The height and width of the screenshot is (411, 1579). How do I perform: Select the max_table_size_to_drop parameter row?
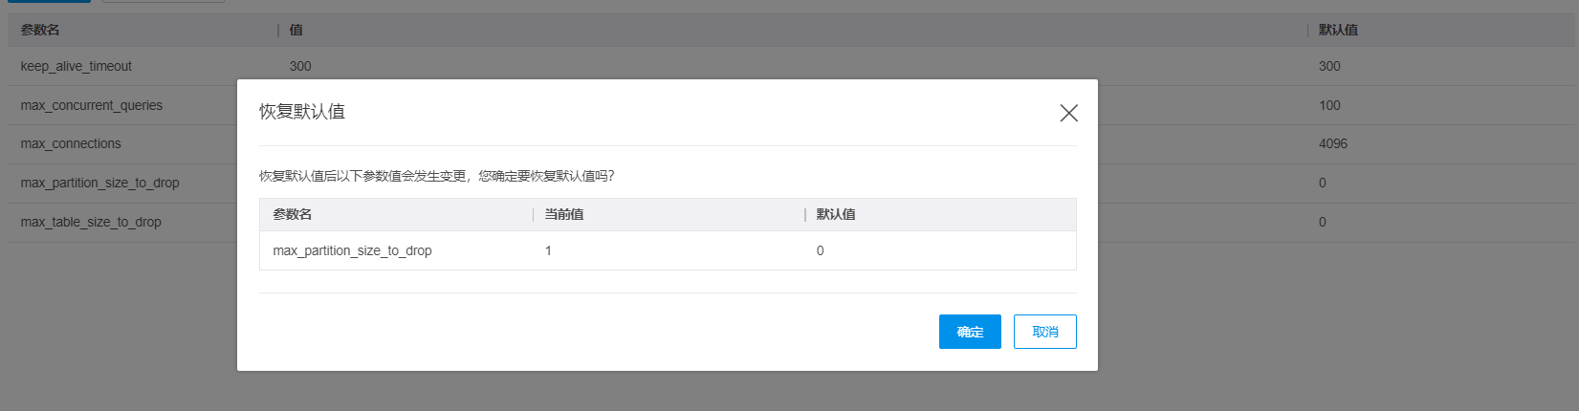pos(91,222)
